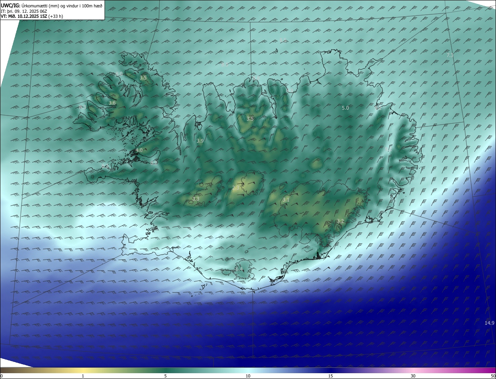The height and width of the screenshot is (379, 496).
Task: Click the 7.3 value label over the sea
Action: click(450, 55)
